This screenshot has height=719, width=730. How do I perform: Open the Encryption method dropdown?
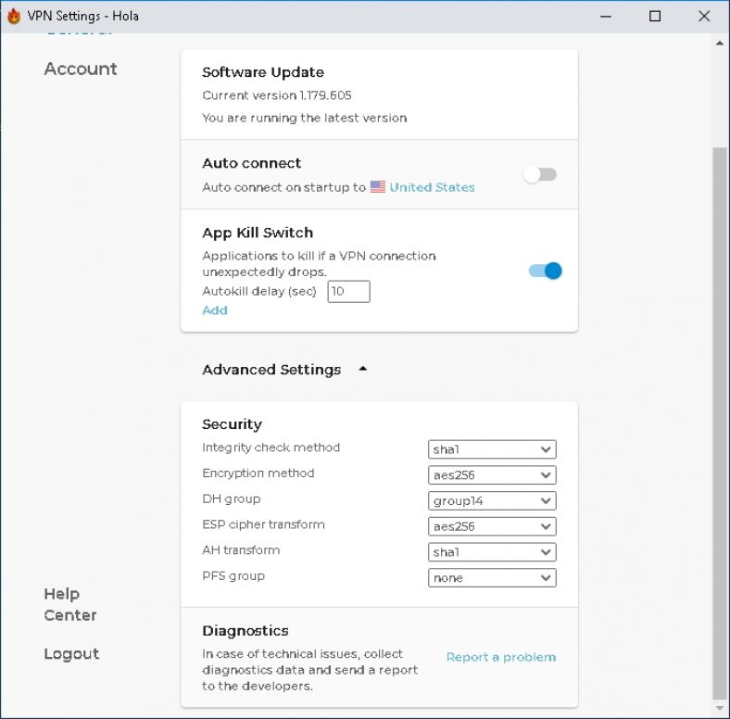(x=492, y=475)
